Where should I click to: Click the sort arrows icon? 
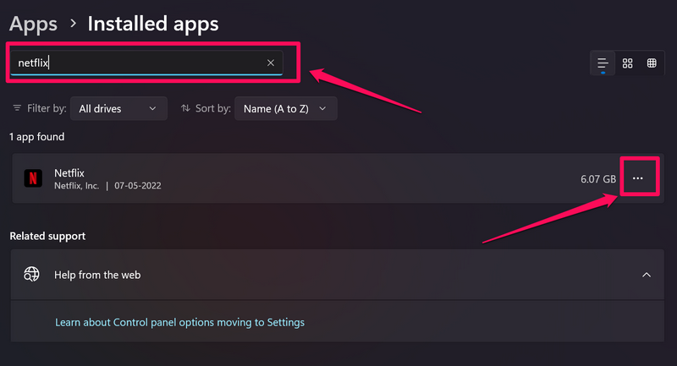pyautogui.click(x=186, y=109)
